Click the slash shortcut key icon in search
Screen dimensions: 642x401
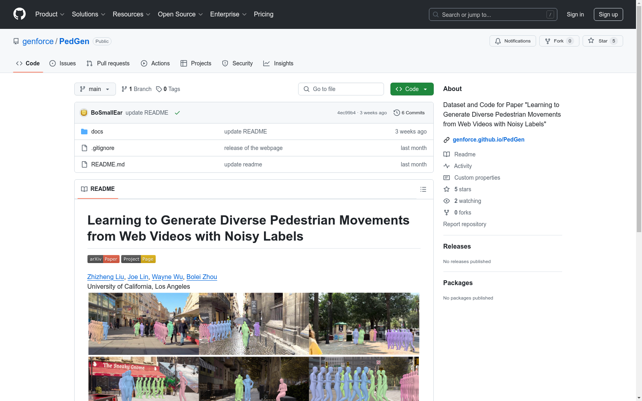point(550,14)
